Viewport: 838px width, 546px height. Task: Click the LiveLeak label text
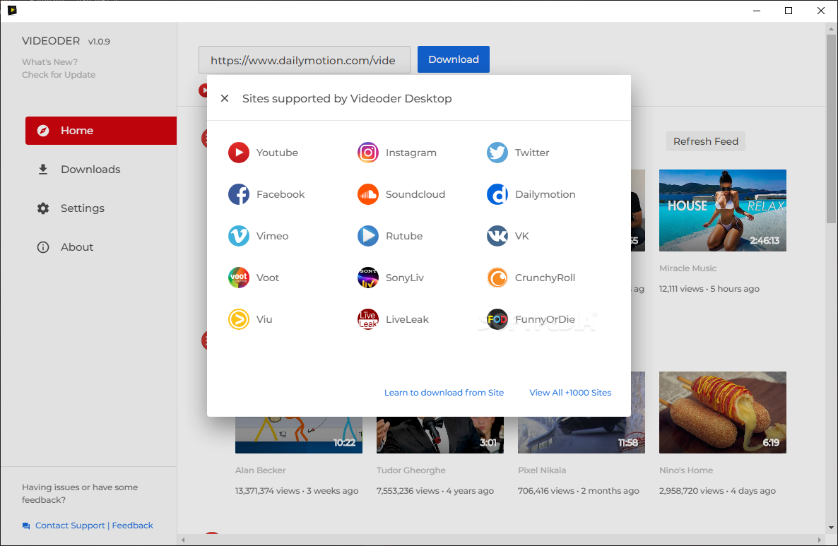[x=407, y=319]
